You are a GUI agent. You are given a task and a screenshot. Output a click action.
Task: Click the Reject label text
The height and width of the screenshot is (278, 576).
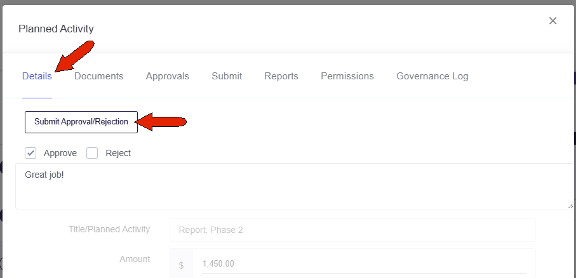point(118,153)
